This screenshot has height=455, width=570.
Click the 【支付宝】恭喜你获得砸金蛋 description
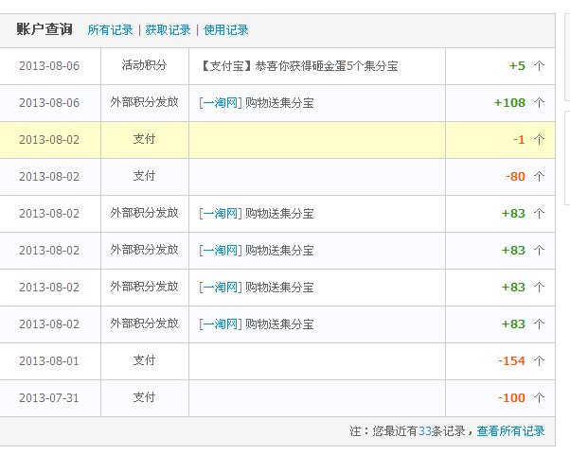tap(298, 66)
